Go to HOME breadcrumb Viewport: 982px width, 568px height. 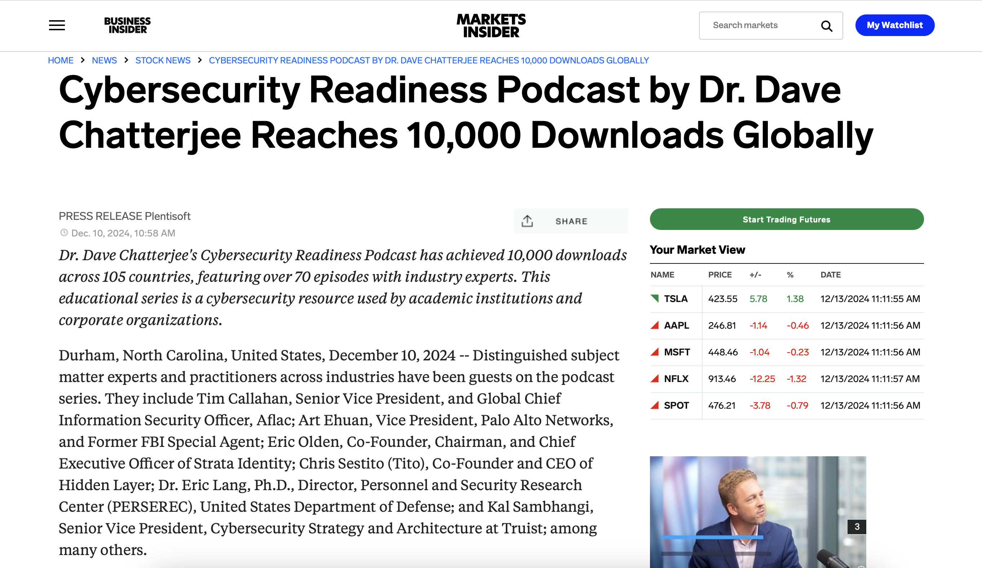point(61,61)
